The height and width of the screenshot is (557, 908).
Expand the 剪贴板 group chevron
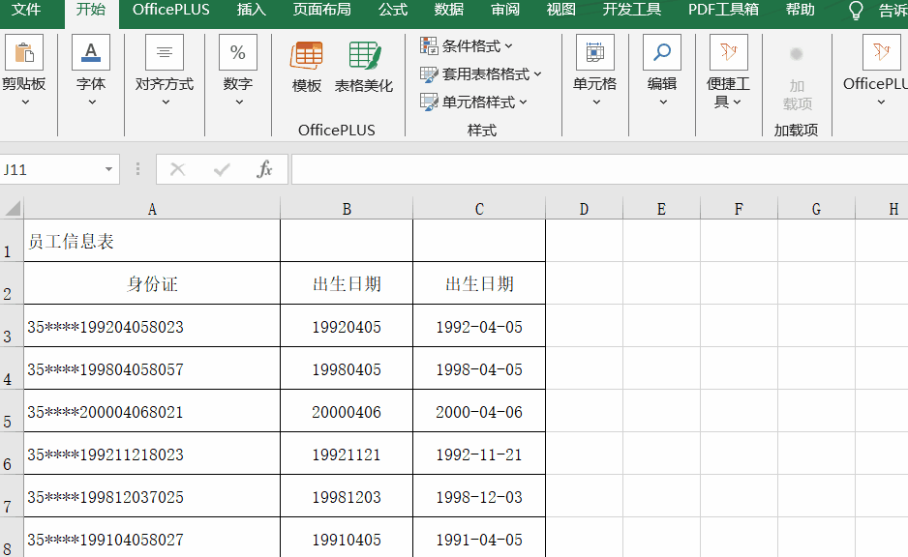(x=25, y=103)
